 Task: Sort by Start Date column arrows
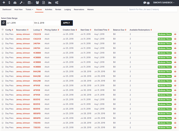point(90,30)
